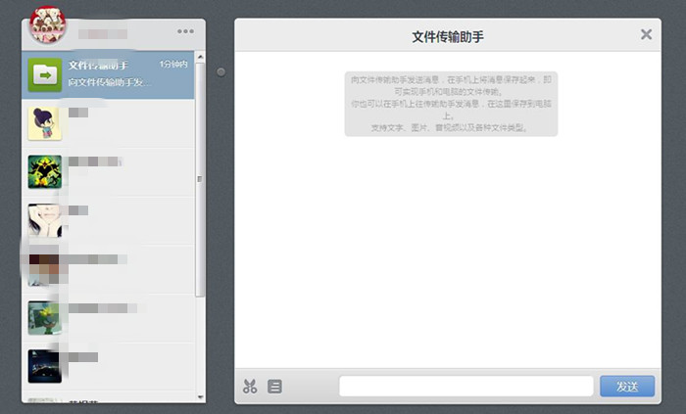Select the 文件传输助手 conversation row
This screenshot has height=414, width=686.
click(108, 74)
